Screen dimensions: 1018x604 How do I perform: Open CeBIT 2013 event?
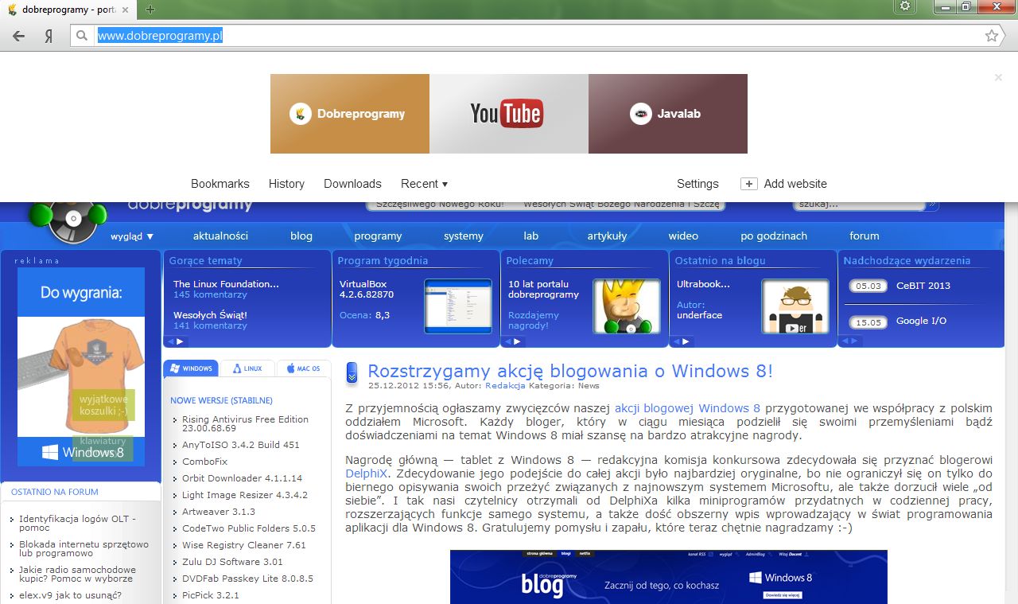coord(923,286)
